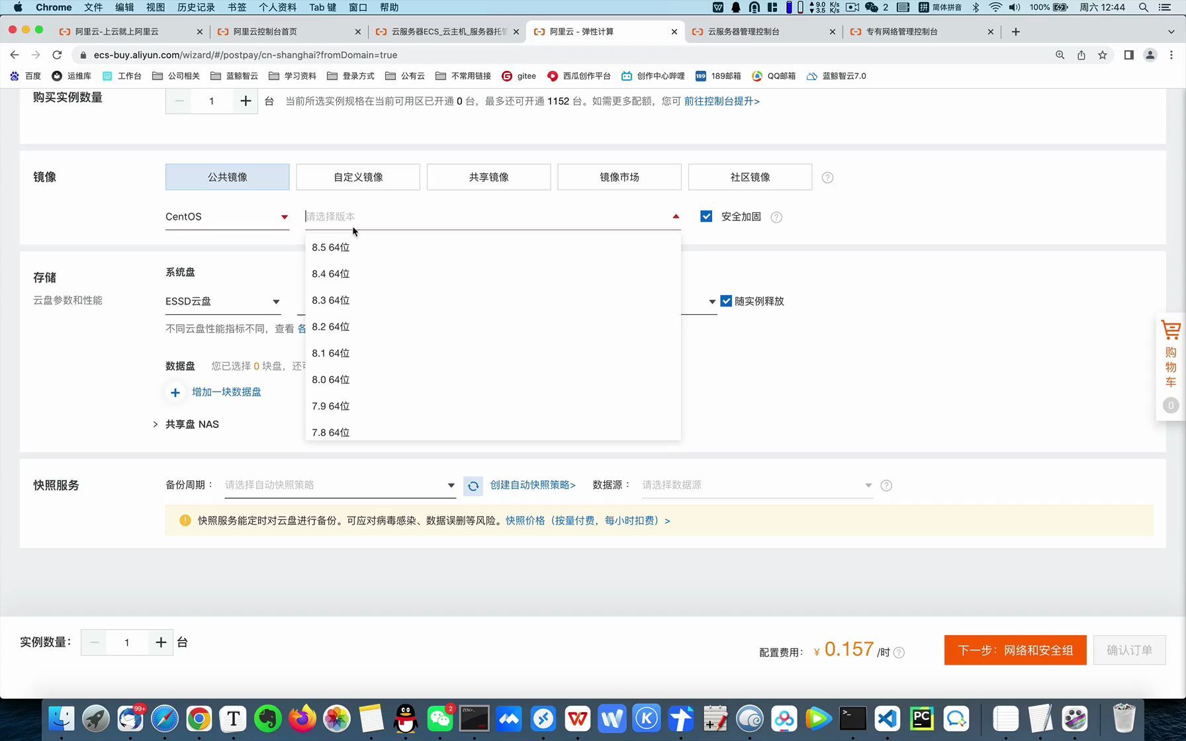Open the tab list chevron in Chrome
Viewport: 1186px width, 741px height.
(x=1171, y=32)
